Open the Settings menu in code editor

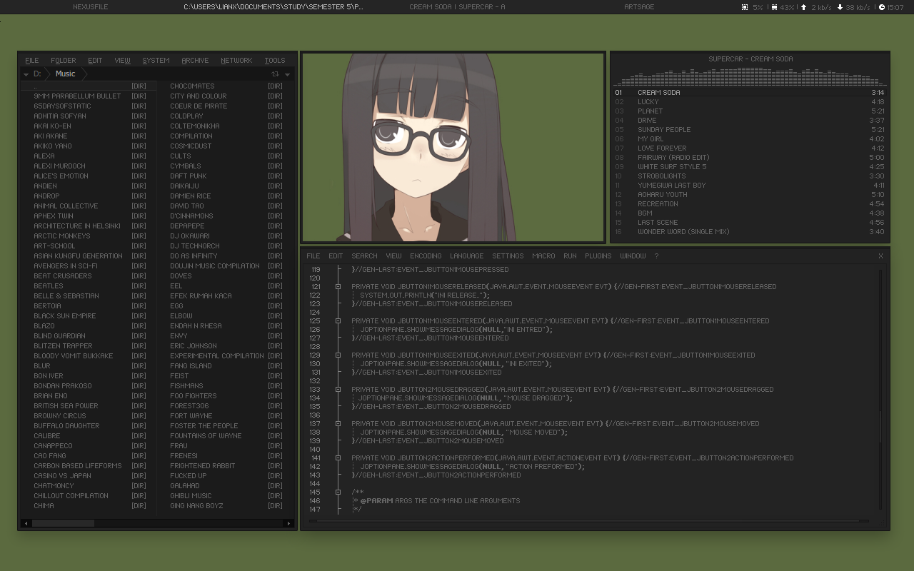coord(508,256)
